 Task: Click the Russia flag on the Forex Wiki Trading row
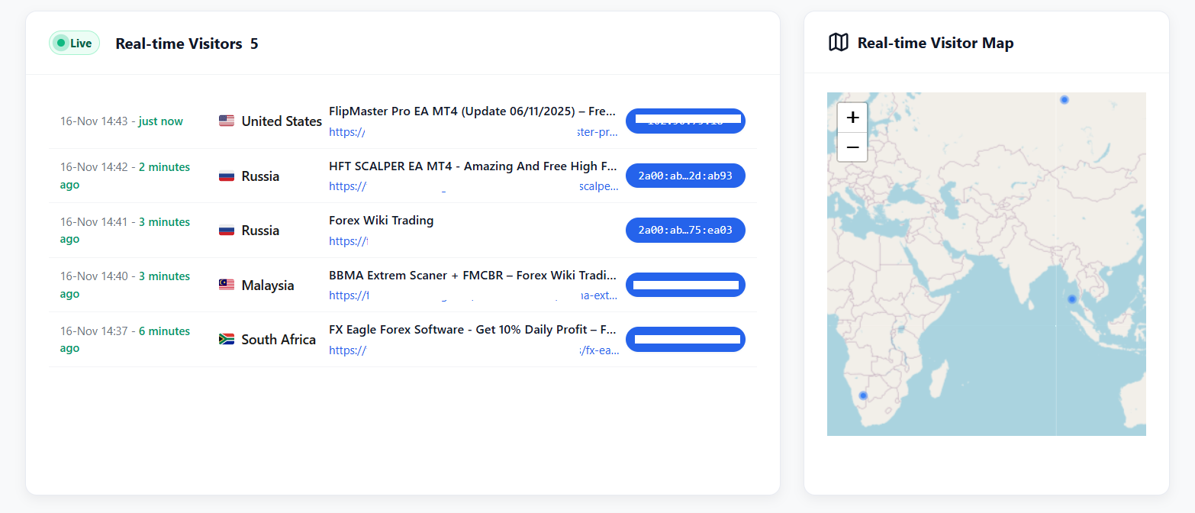[x=227, y=230]
